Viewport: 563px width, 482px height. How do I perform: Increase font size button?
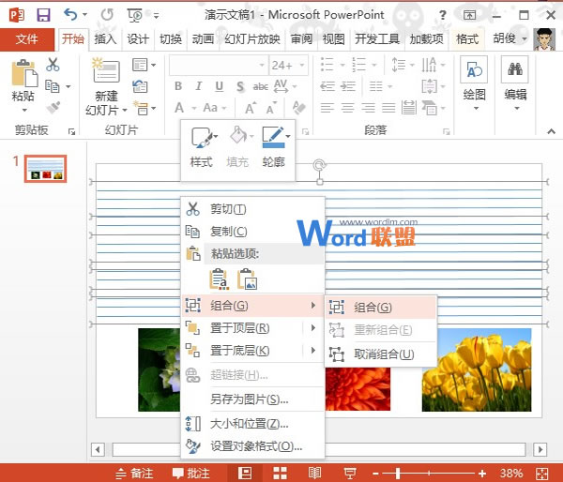251,107
